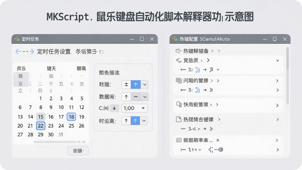The width and height of the screenshot is (302, 170).
Task: Toggle the blue up arrow right of the ± button
Action: coord(136,84)
